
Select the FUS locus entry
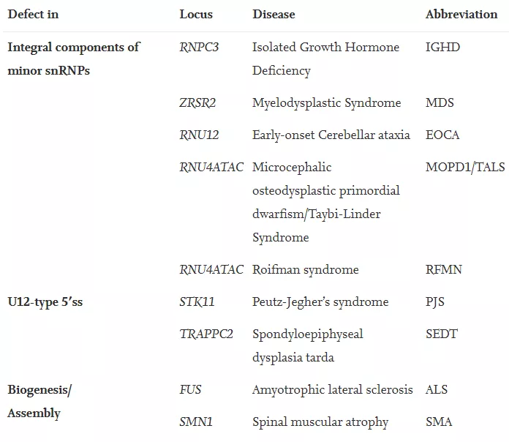click(190, 389)
